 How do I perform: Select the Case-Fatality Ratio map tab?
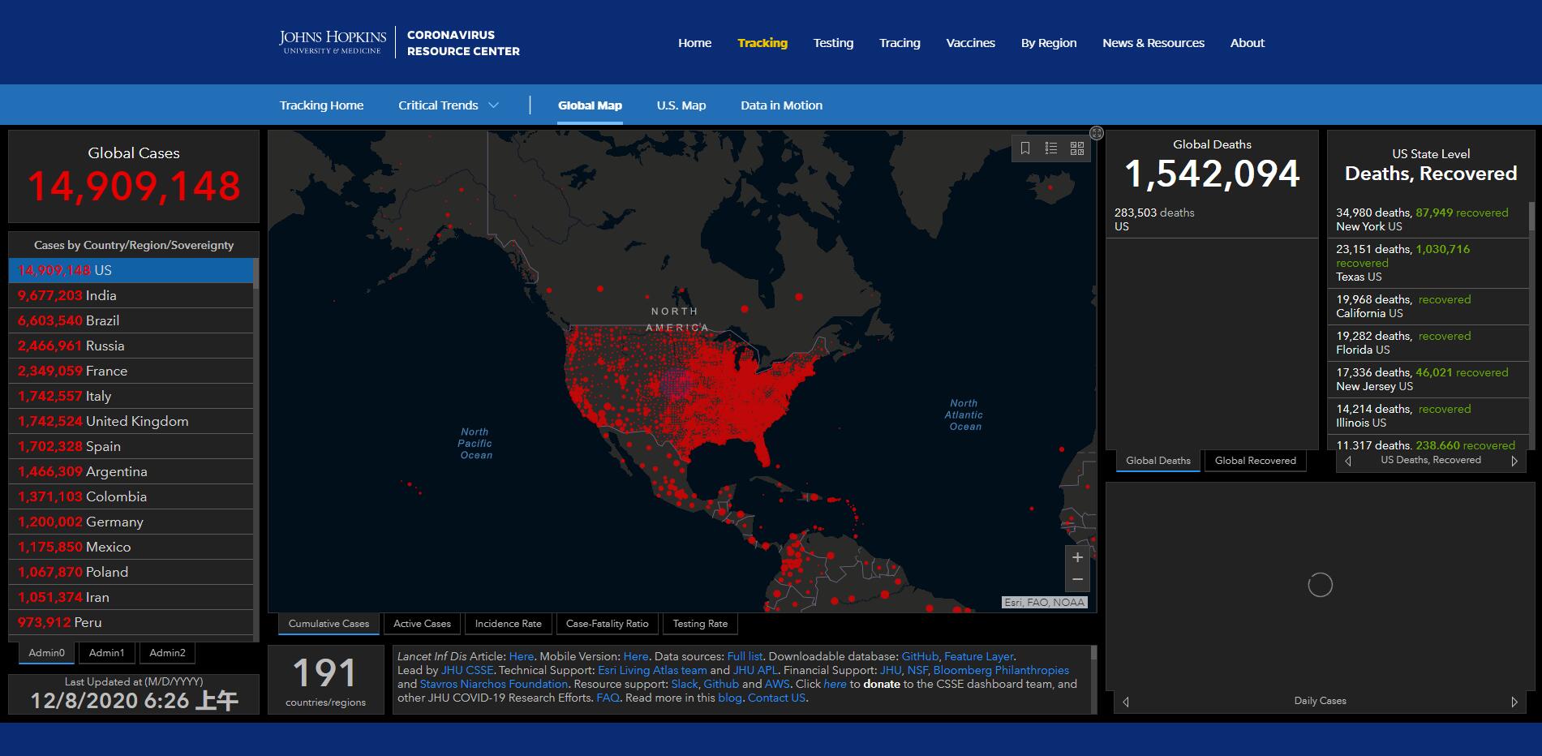(x=608, y=624)
